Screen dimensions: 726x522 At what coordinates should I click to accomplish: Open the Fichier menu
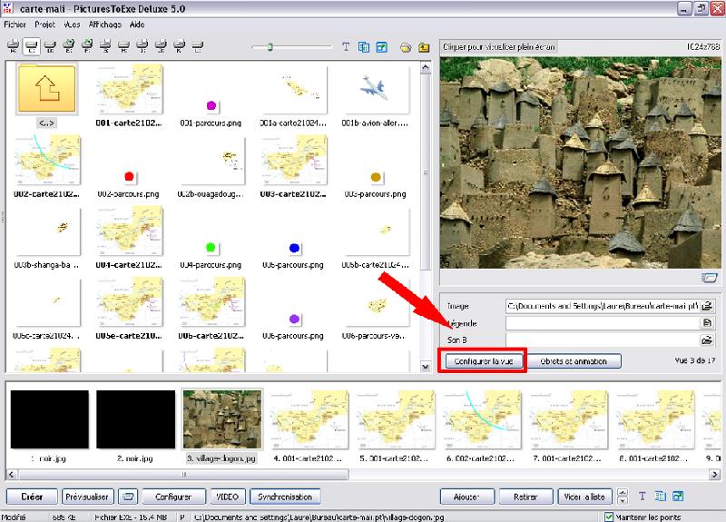[x=15, y=25]
